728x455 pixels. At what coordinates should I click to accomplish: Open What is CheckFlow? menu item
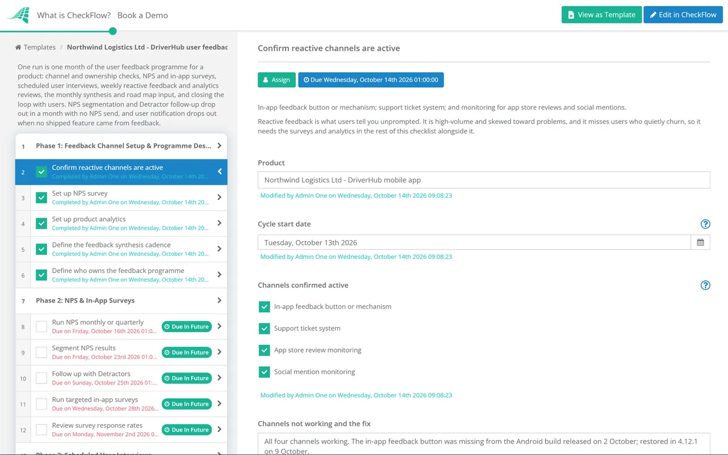[x=74, y=15]
